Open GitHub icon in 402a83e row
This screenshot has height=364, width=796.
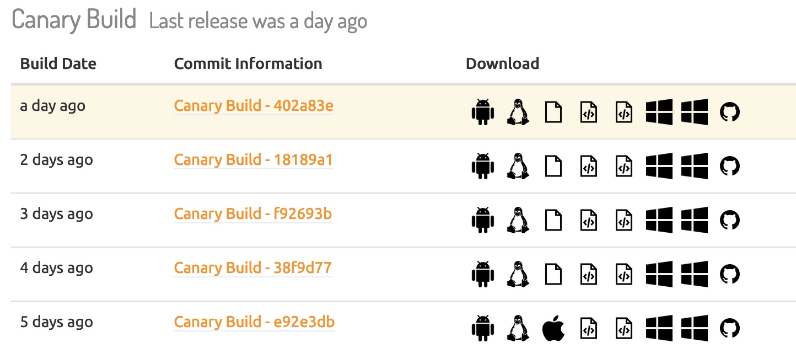click(730, 112)
